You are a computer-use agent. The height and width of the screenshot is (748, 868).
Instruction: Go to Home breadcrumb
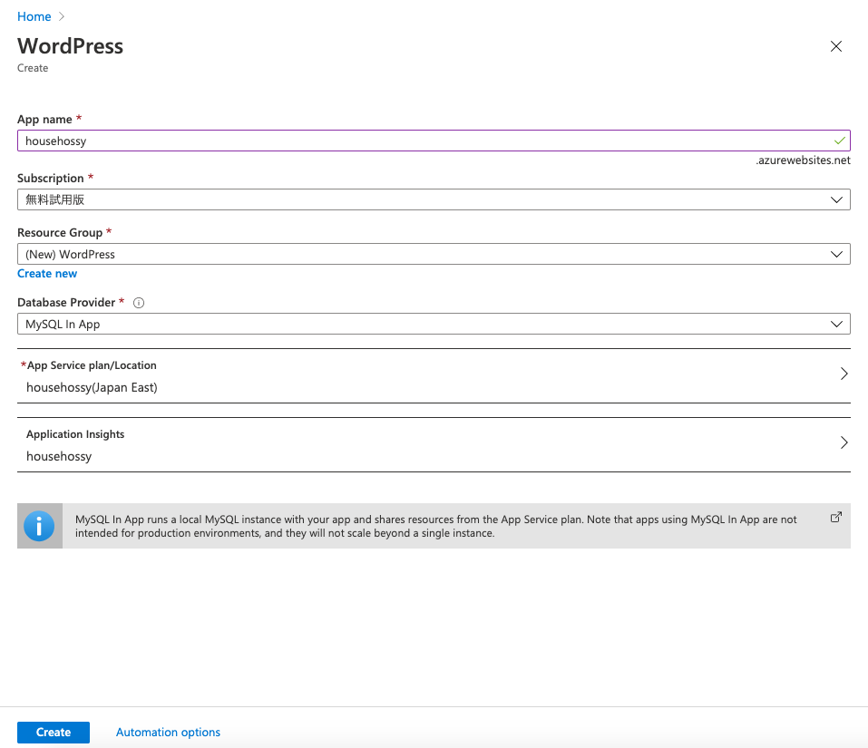[x=34, y=16]
